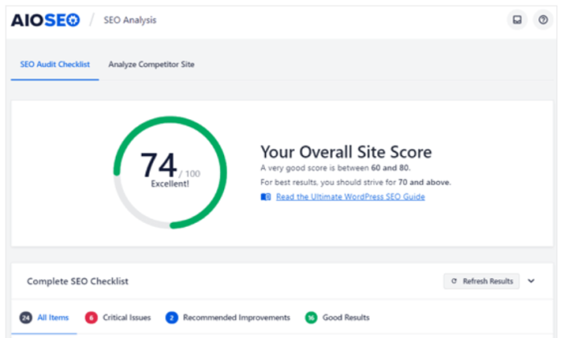Click text 'A very good score is between'
Image resolution: width=564 pixels, height=338 pixels.
[315, 168]
